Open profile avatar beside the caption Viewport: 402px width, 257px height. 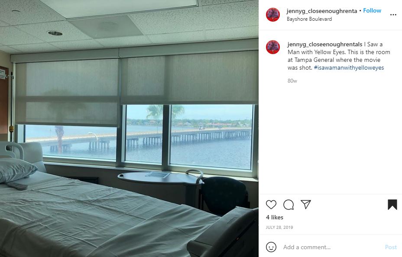click(273, 47)
